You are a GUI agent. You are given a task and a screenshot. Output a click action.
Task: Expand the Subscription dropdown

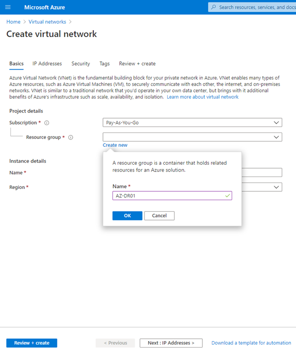[192, 123]
